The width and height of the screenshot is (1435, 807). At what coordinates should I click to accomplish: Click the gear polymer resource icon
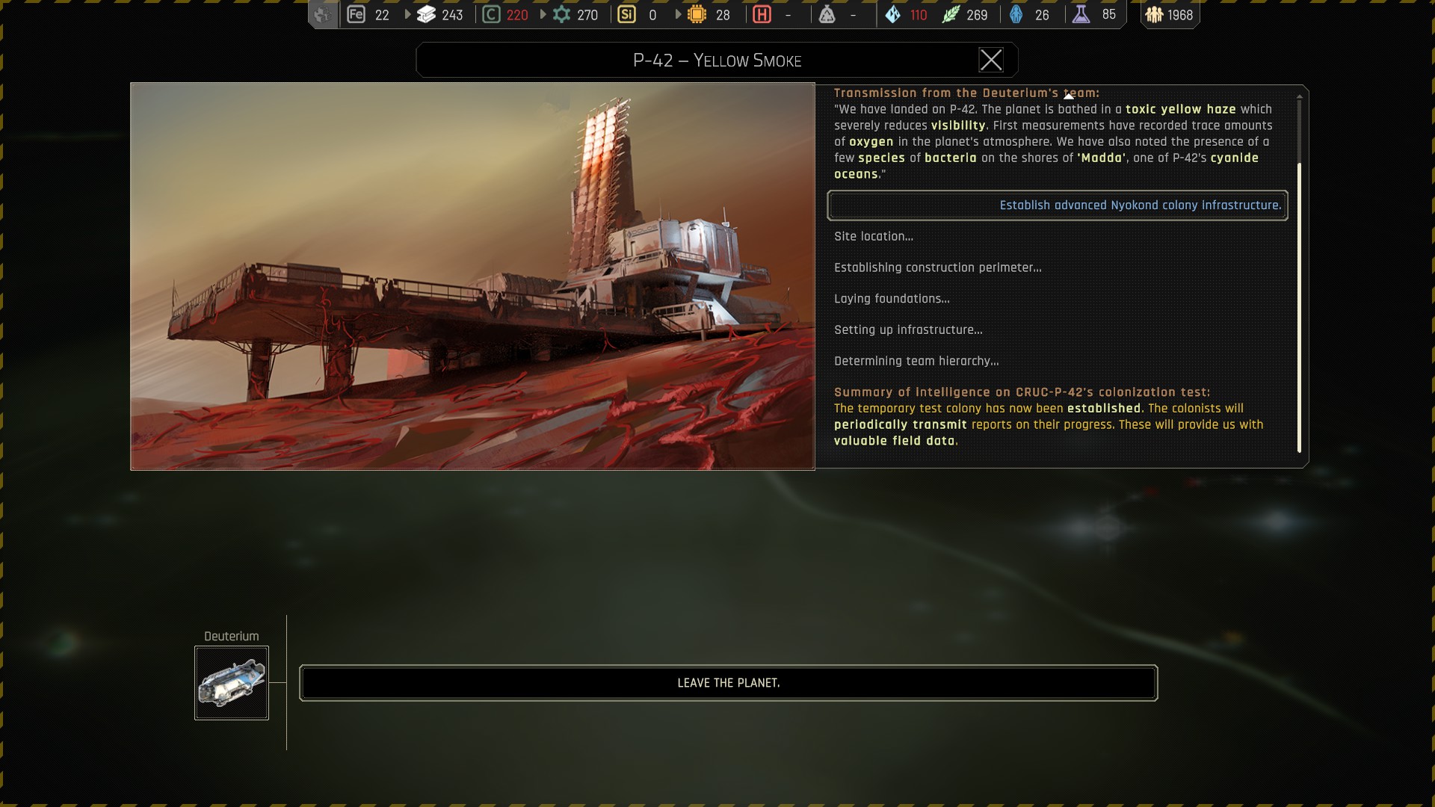click(561, 14)
